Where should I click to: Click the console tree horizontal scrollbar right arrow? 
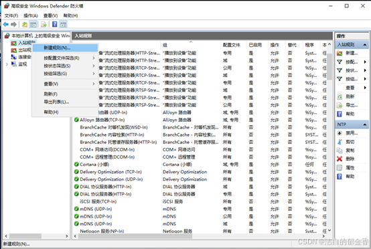click(x=67, y=236)
